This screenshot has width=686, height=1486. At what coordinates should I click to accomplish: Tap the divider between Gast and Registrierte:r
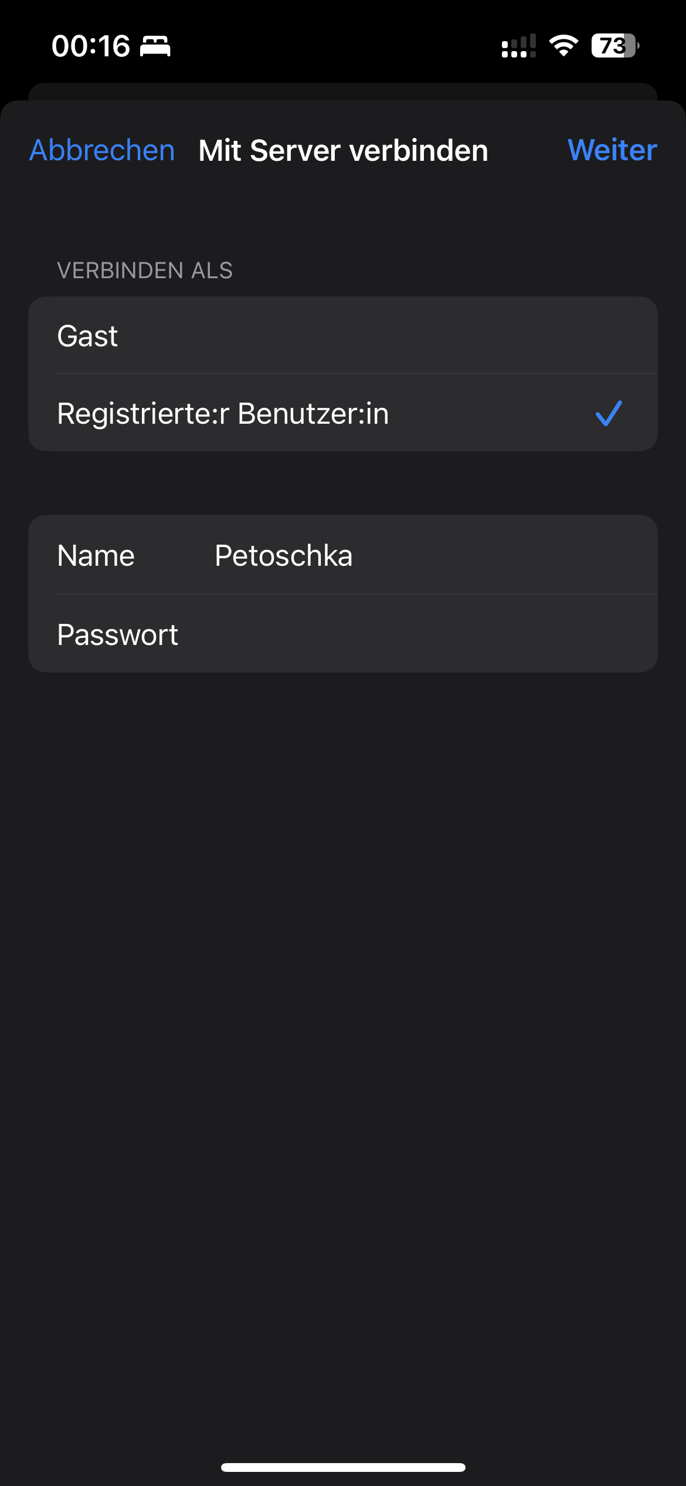click(356, 374)
